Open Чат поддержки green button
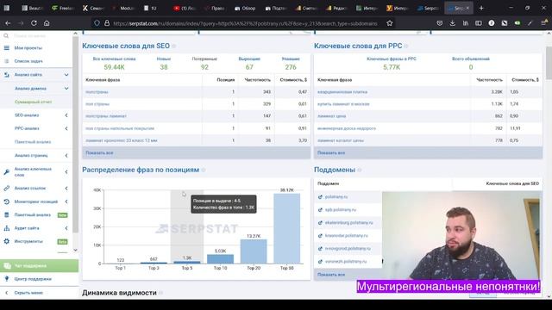Screen dimensions: 552x310 click(39, 266)
